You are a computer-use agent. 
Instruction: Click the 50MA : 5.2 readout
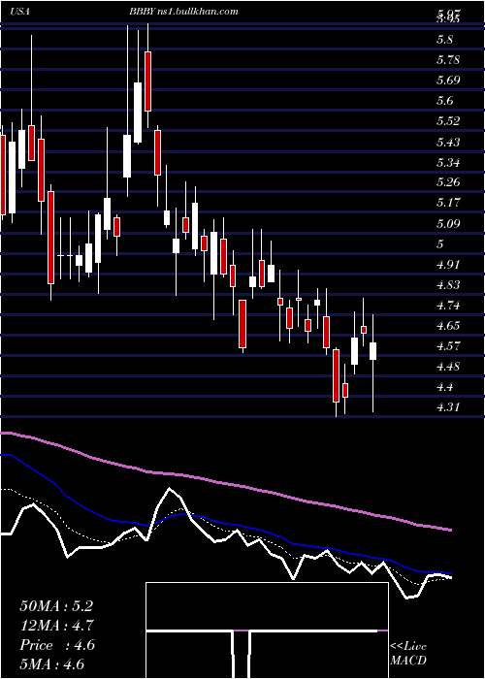[x=56, y=606]
